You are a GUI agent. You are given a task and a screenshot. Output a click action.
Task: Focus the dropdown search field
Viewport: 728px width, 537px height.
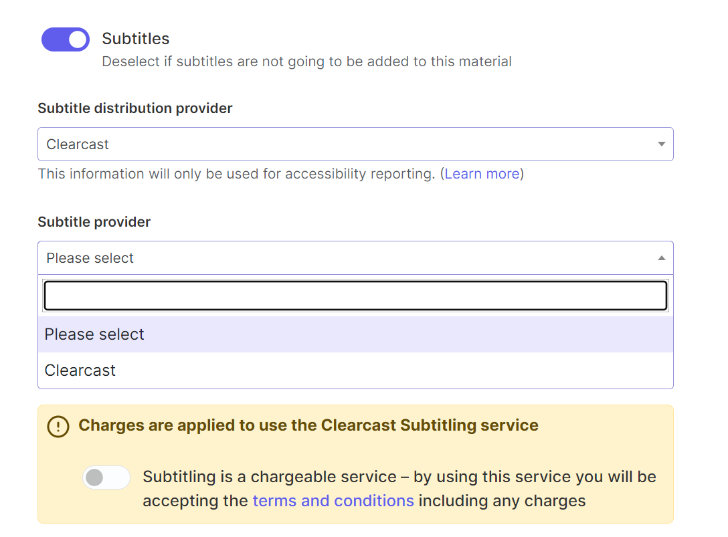coord(356,296)
